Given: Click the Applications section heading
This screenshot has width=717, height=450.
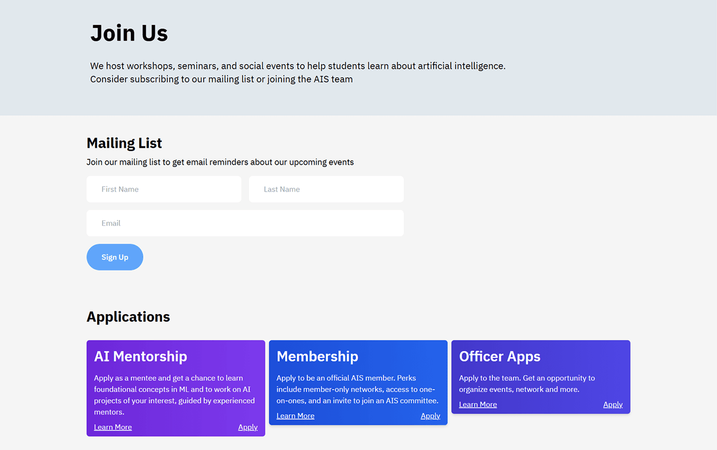Looking at the screenshot, I should click(128, 317).
